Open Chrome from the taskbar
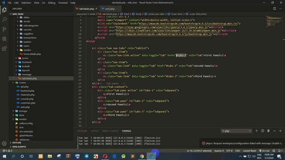The height and width of the screenshot is (160, 285). coord(142,156)
